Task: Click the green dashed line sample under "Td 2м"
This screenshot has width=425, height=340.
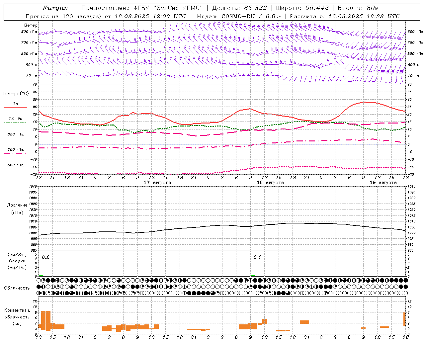Action: 15,123
